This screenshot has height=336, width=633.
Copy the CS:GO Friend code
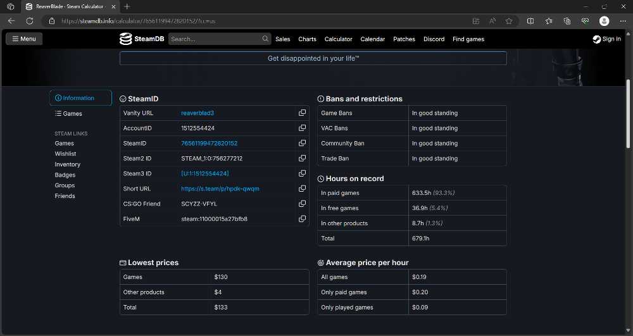click(x=302, y=204)
